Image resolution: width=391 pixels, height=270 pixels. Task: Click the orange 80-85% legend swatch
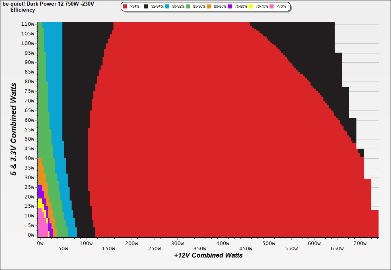click(209, 6)
